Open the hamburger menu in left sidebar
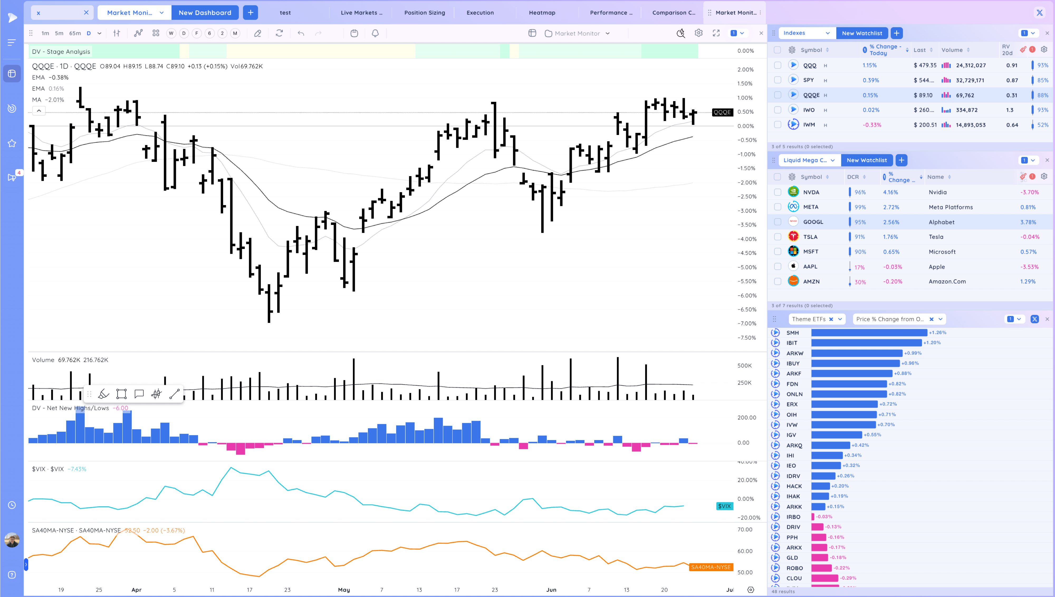The width and height of the screenshot is (1055, 597). pos(12,42)
